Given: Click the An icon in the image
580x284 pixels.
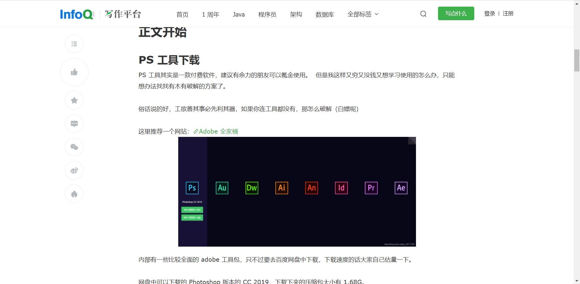Looking at the screenshot, I should point(311,188).
